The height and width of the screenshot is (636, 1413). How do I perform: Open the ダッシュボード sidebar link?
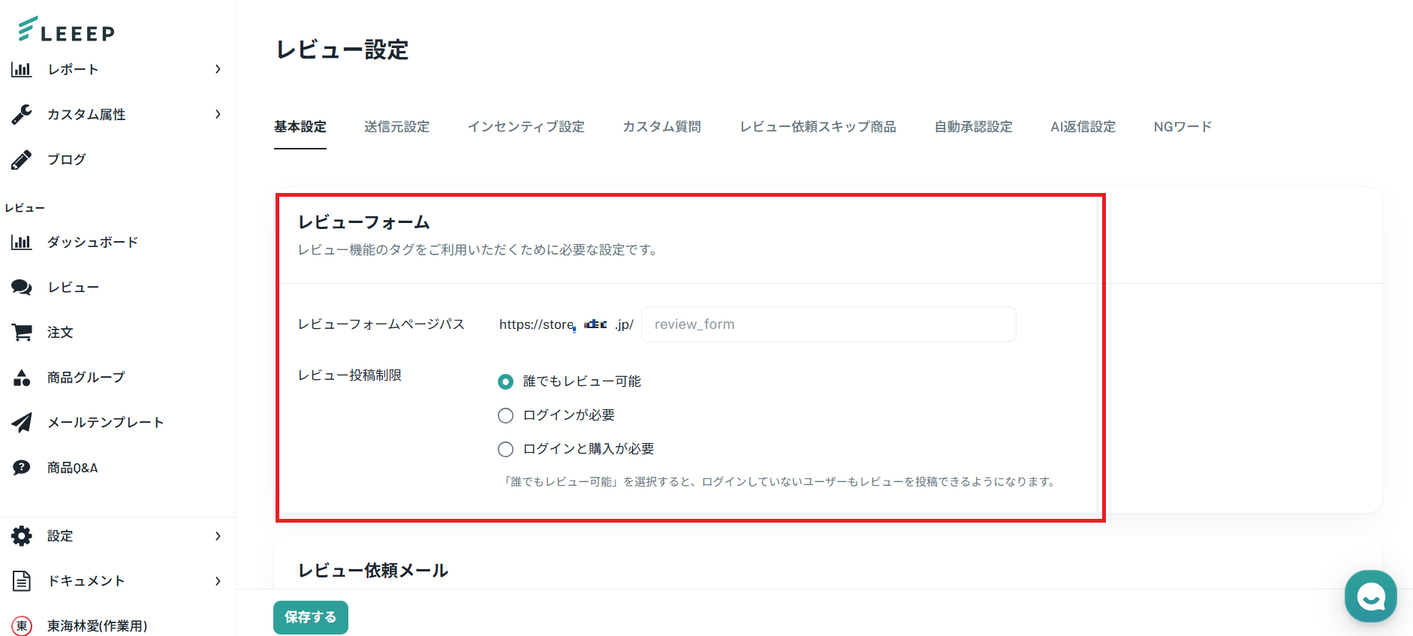[92, 243]
